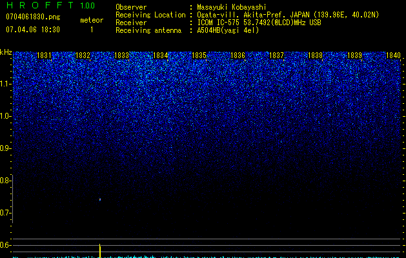
Task: Click the Receiver label
Action: 131,23
